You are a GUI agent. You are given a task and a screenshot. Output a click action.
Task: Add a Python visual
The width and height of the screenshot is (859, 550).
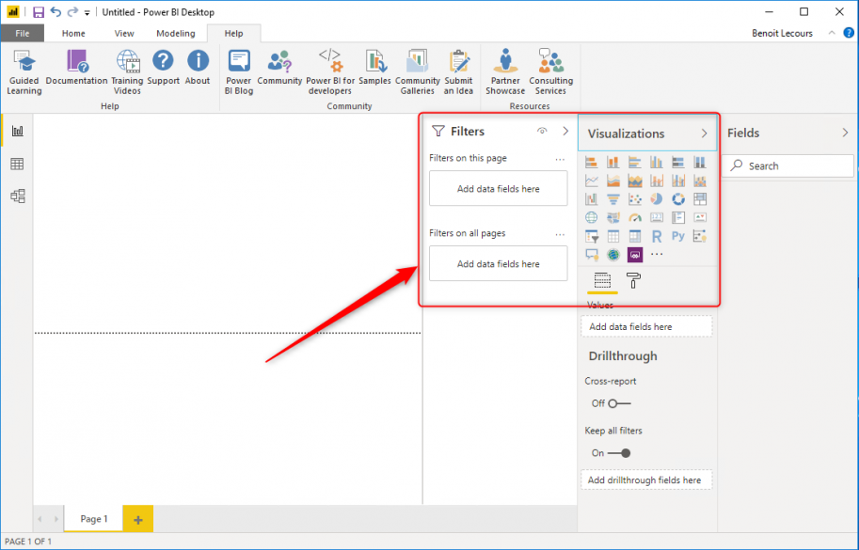point(678,235)
